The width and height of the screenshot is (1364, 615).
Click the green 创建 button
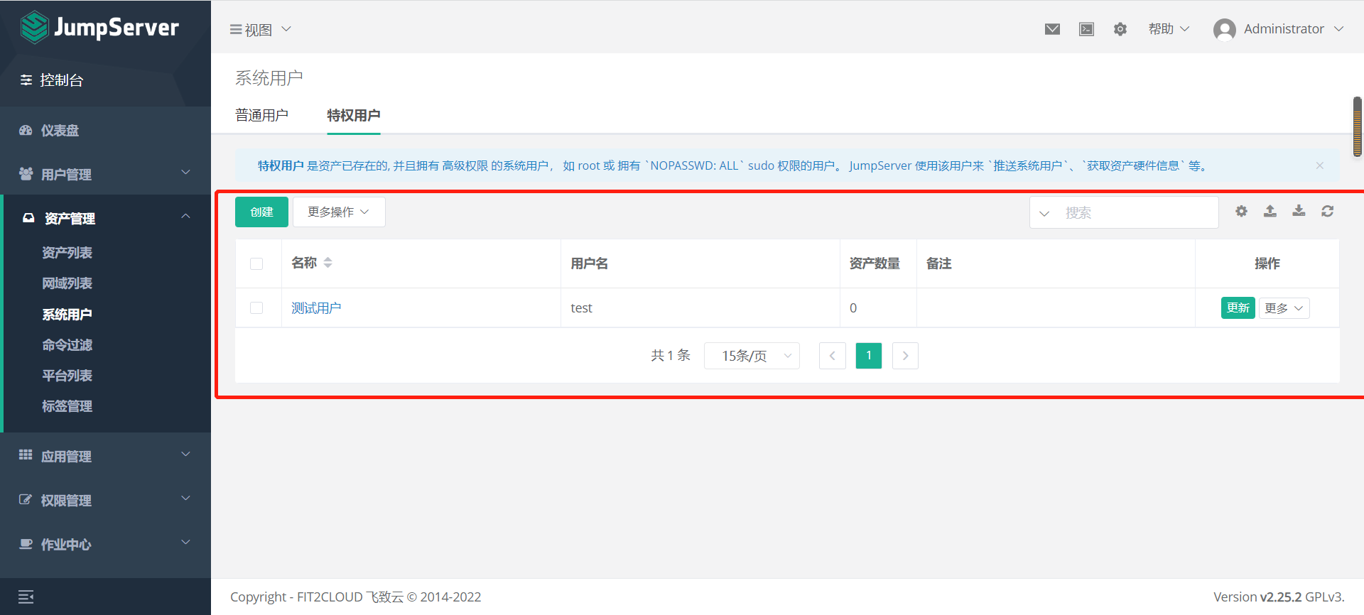click(x=261, y=212)
